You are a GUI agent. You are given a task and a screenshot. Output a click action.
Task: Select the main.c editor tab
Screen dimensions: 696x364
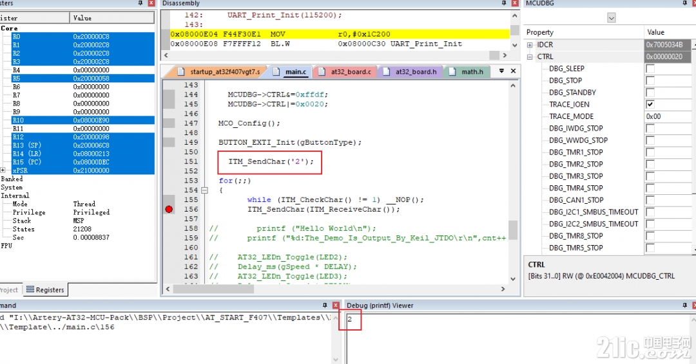point(290,72)
